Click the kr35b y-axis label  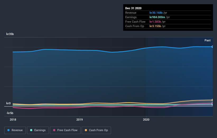[10, 34]
